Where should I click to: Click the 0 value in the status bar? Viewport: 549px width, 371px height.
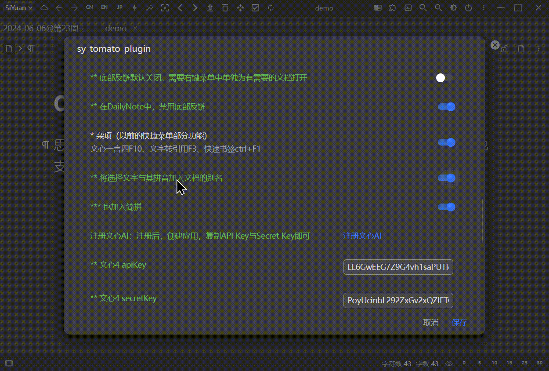pyautogui.click(x=464, y=363)
